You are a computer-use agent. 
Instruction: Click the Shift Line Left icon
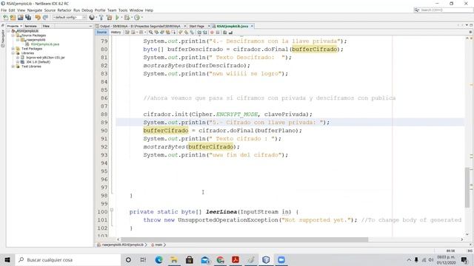coord(199,33)
